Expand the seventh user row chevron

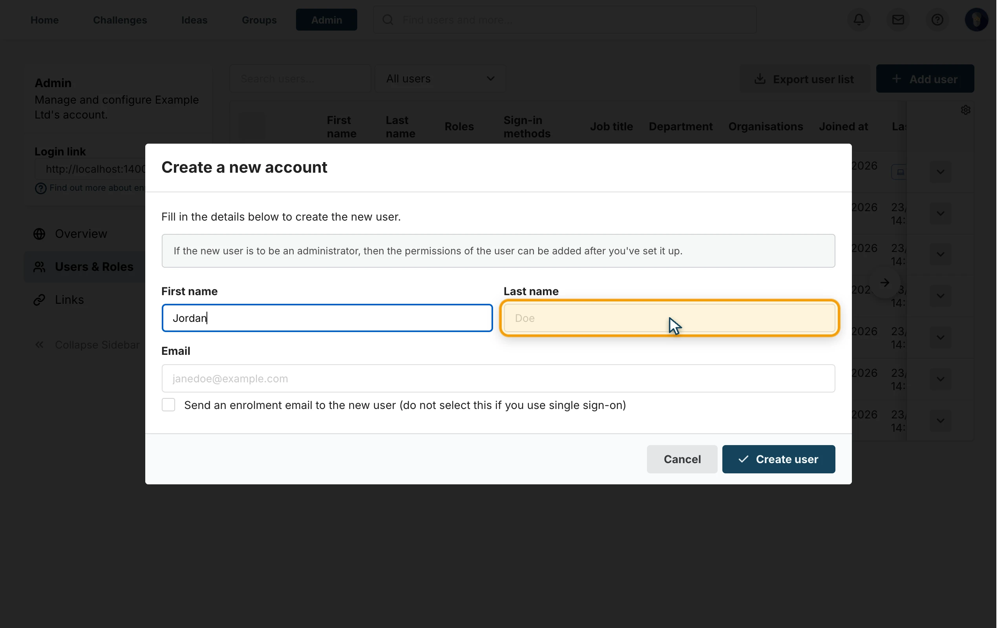940,421
